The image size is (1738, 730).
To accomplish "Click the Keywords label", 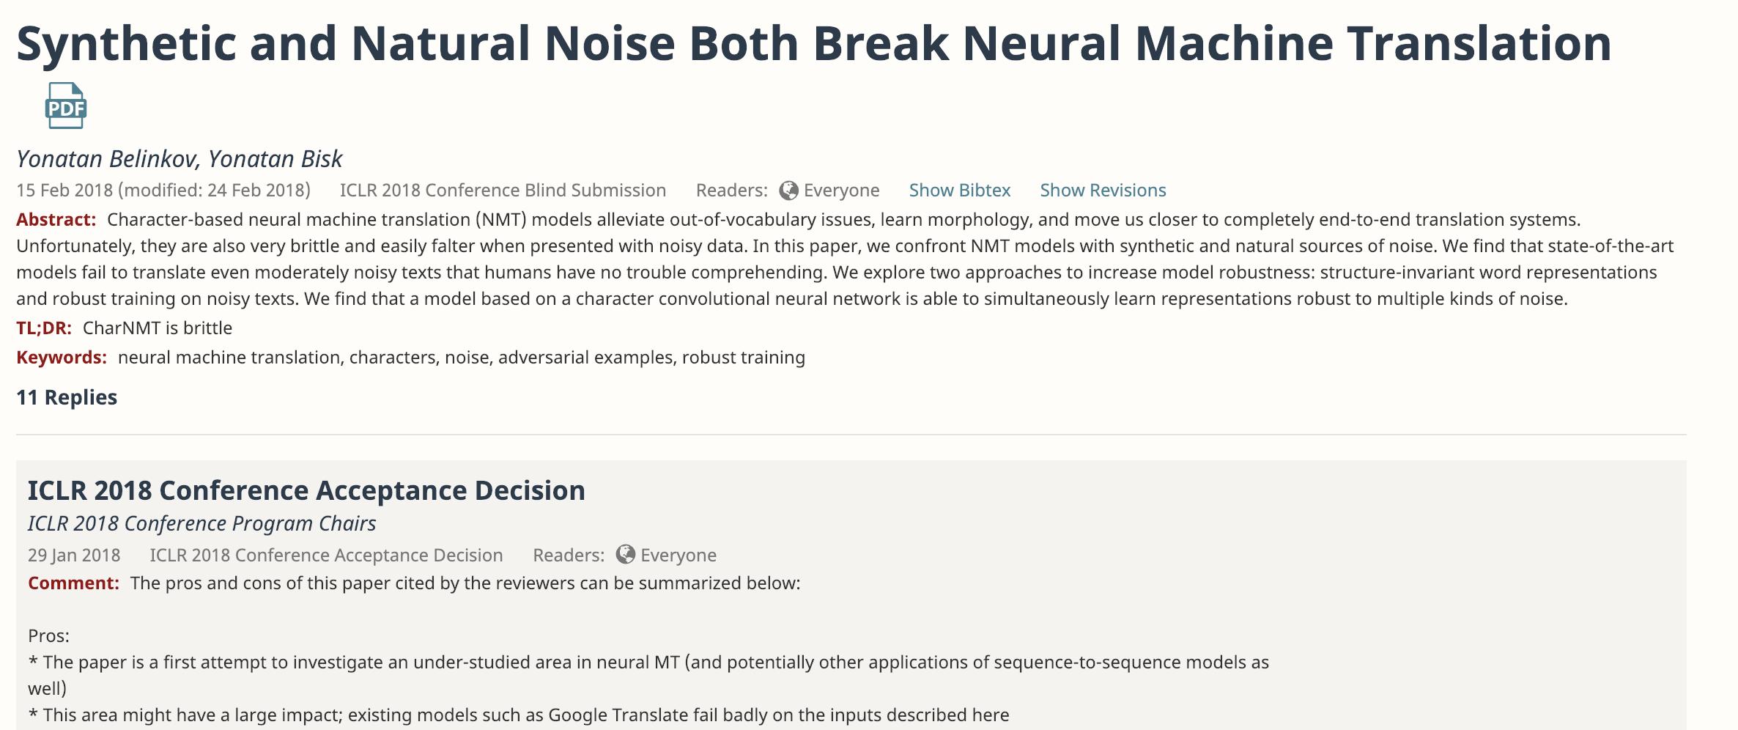I will [62, 357].
